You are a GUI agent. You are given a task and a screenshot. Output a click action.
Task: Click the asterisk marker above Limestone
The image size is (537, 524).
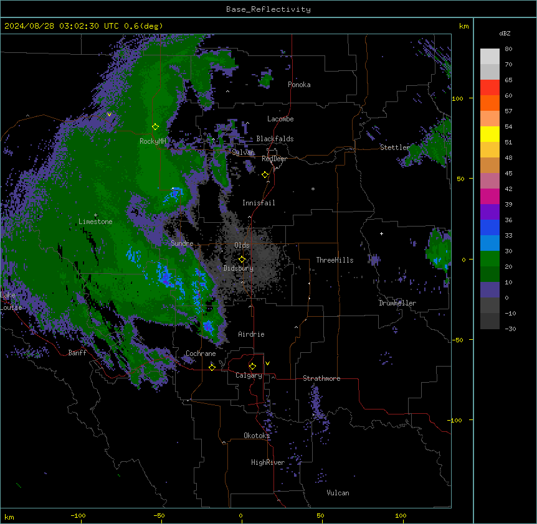point(95,215)
